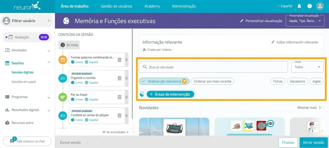Click Nº de actividades: 4 text
The width and height of the screenshot is (329, 148).
[x=115, y=132]
